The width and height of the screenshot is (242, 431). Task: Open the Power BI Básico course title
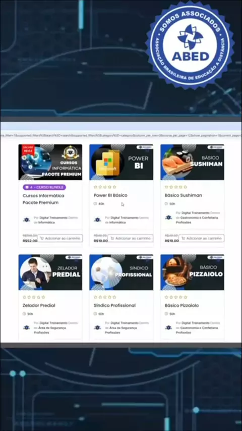[110, 195]
